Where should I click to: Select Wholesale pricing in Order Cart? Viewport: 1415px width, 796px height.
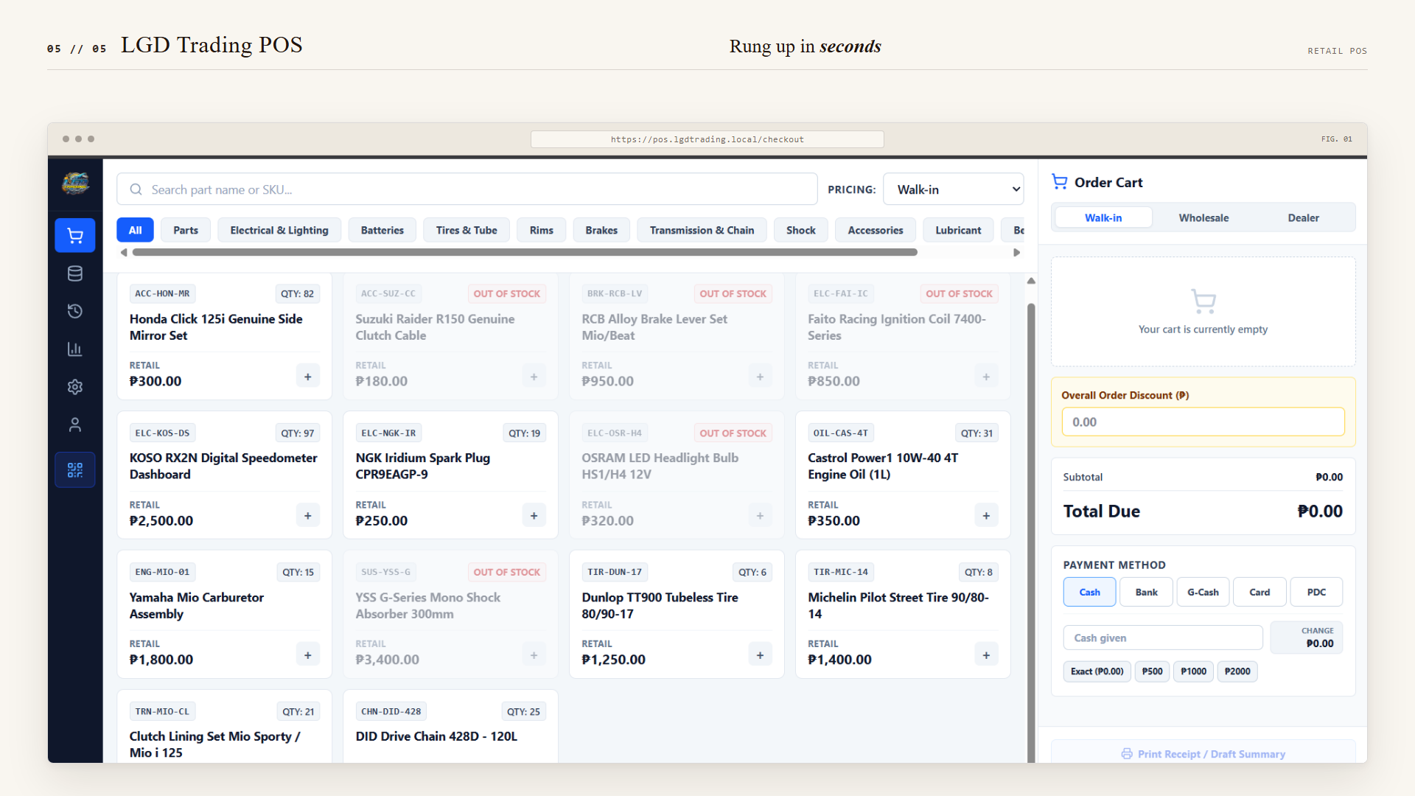point(1203,217)
